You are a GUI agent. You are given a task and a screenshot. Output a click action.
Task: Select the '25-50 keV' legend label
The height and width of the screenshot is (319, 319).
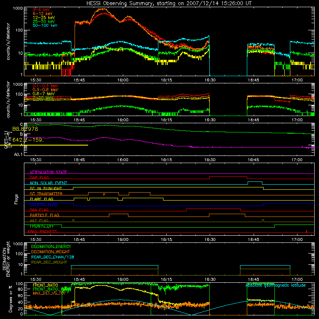point(44,22)
